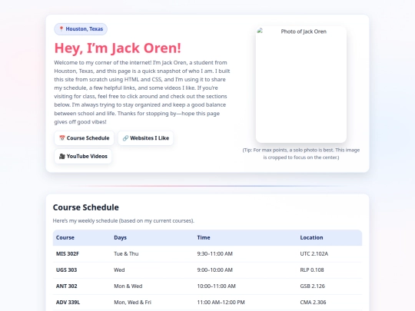415x311 pixels.
Task: Click the 10:00–11:00 AM time cell
Action: [216, 286]
